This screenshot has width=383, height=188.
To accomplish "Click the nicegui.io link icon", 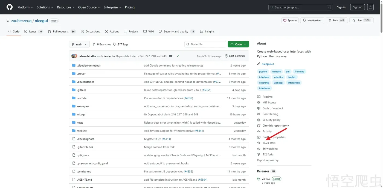I will point(259,64).
